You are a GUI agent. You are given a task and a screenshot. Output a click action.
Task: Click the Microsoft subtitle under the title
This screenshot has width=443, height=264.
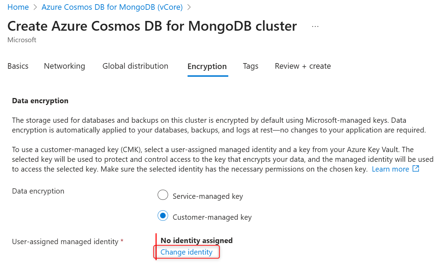(x=22, y=40)
